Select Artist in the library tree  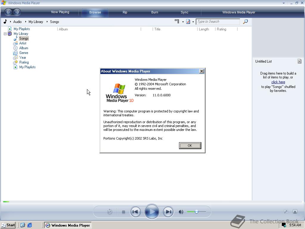(23, 43)
